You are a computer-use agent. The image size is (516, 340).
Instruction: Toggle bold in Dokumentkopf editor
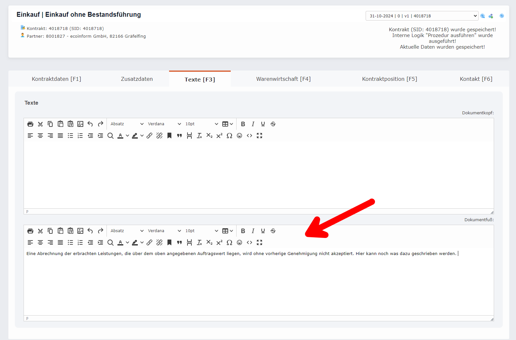[243, 124]
